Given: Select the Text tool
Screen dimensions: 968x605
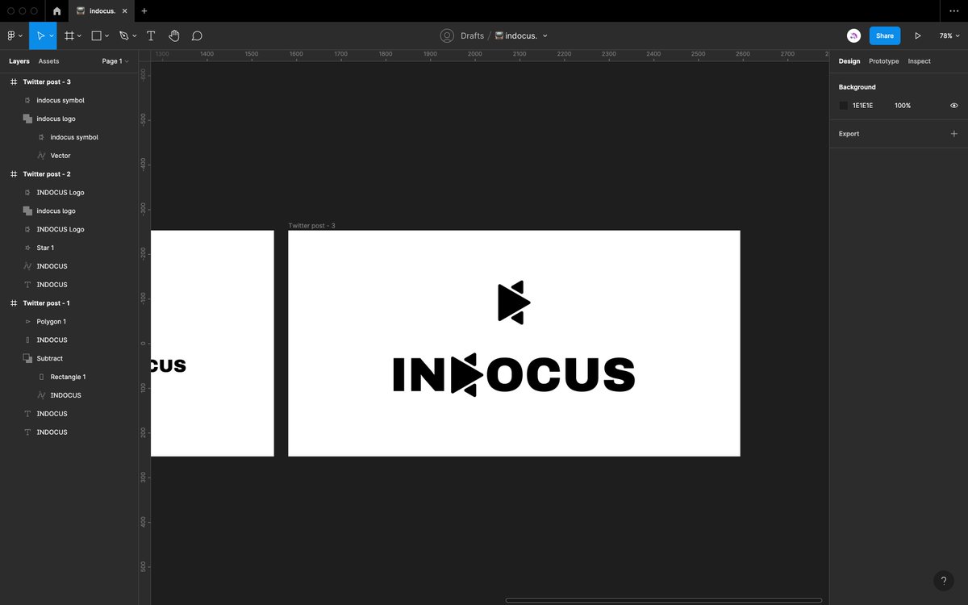Looking at the screenshot, I should (151, 35).
